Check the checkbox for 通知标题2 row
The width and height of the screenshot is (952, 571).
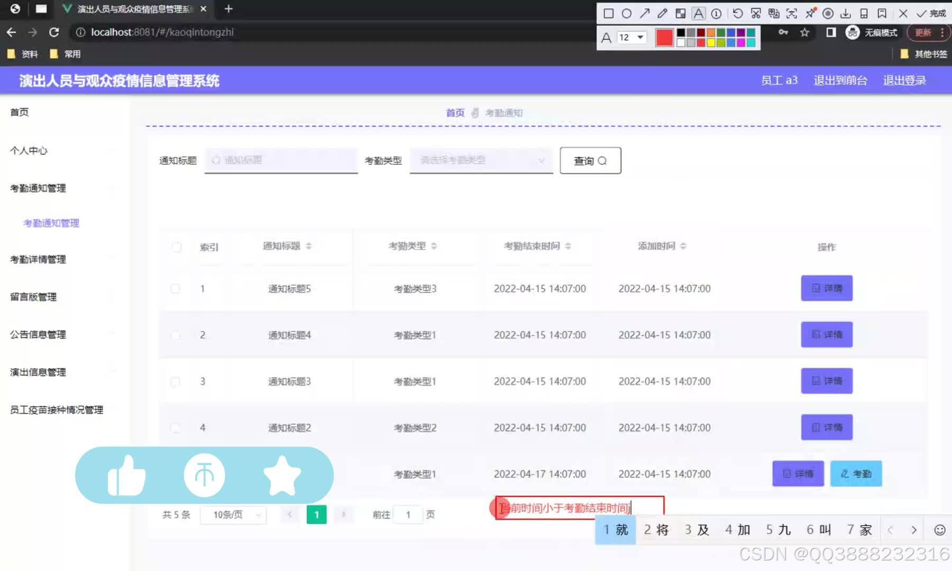pos(176,427)
